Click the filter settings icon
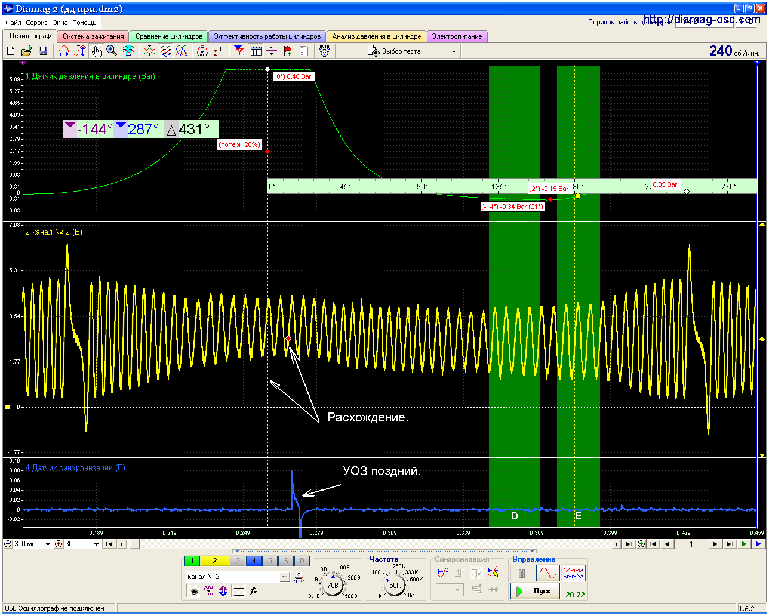The width and height of the screenshot is (769, 616). [239, 51]
